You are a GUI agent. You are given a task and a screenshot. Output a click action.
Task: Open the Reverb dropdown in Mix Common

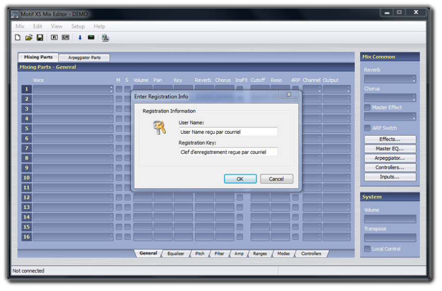coord(390,79)
